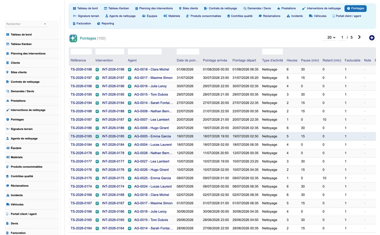This screenshot has height=235, width=380.
Task: Click the Agent column filter field
Action: 145,52
